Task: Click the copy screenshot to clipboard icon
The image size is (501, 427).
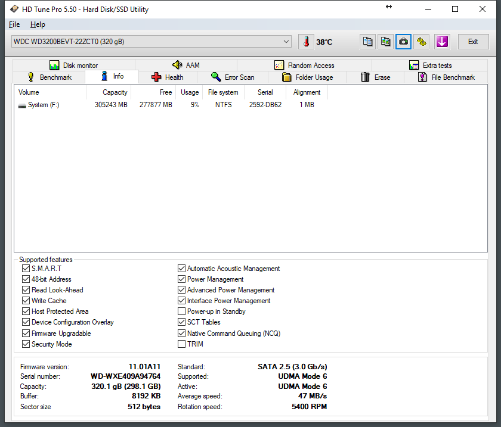Action: 386,42
